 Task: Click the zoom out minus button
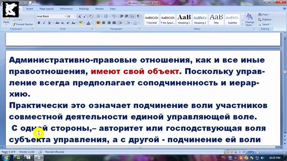[x=258, y=152]
